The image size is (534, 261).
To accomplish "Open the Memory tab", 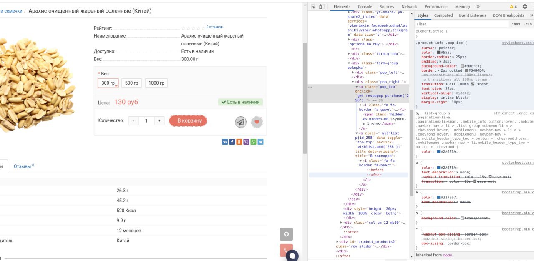I will [x=463, y=7].
